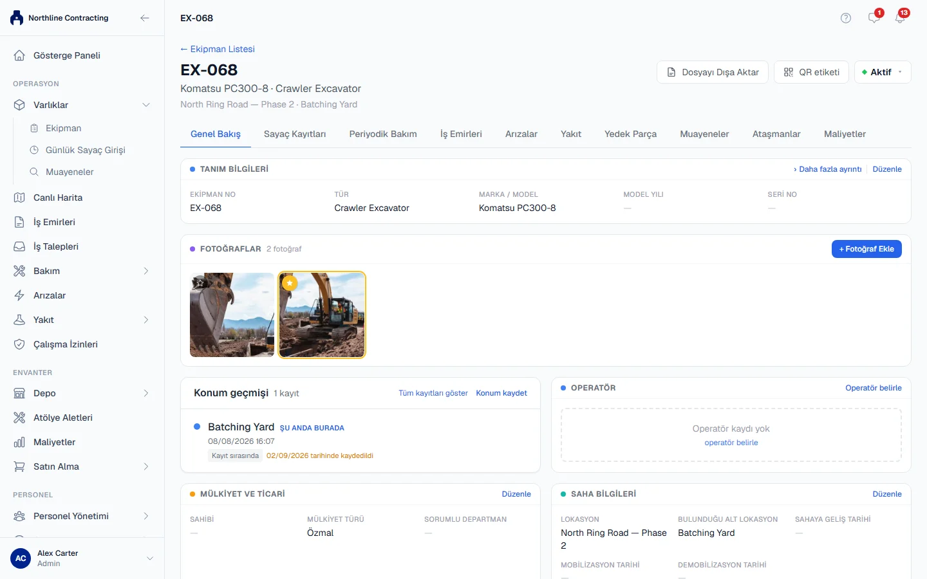Toggle the gold star on the yellow excavator photo
Image resolution: width=927 pixels, height=579 pixels.
pyautogui.click(x=290, y=283)
